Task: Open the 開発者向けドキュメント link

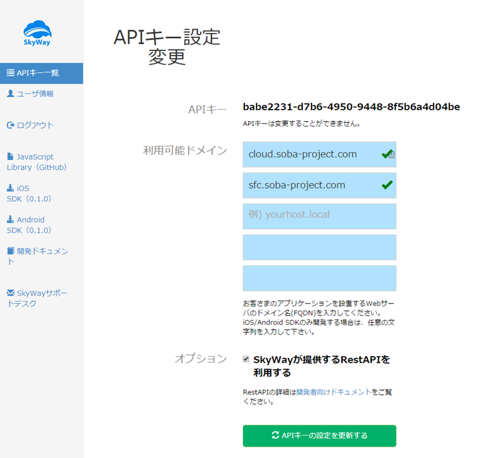Action: (334, 392)
